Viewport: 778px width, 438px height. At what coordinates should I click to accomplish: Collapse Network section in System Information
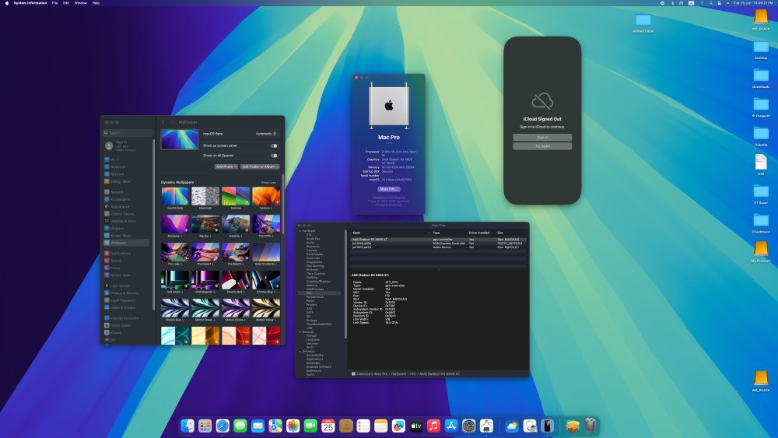click(x=300, y=332)
